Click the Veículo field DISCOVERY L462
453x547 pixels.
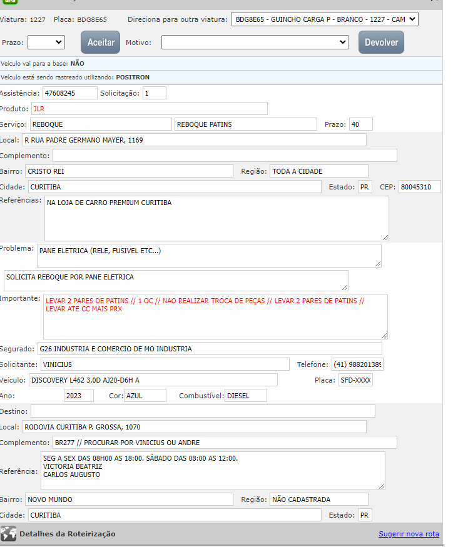[153, 380]
